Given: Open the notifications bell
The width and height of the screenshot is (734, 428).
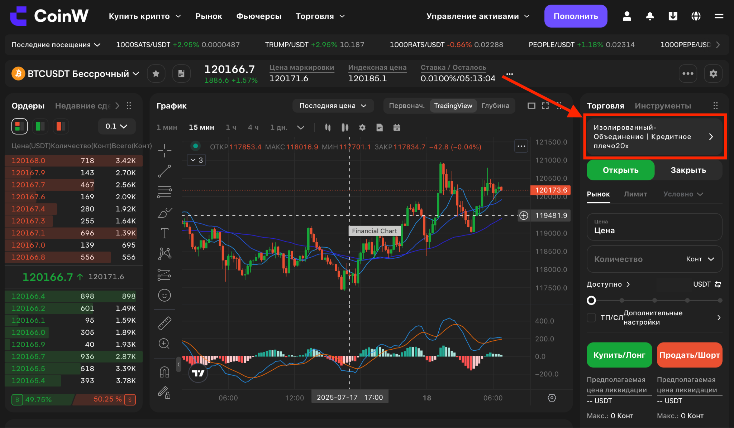Looking at the screenshot, I should [650, 16].
